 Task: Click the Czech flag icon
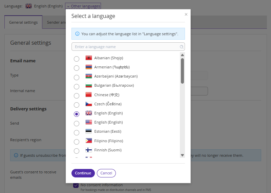point(89,104)
